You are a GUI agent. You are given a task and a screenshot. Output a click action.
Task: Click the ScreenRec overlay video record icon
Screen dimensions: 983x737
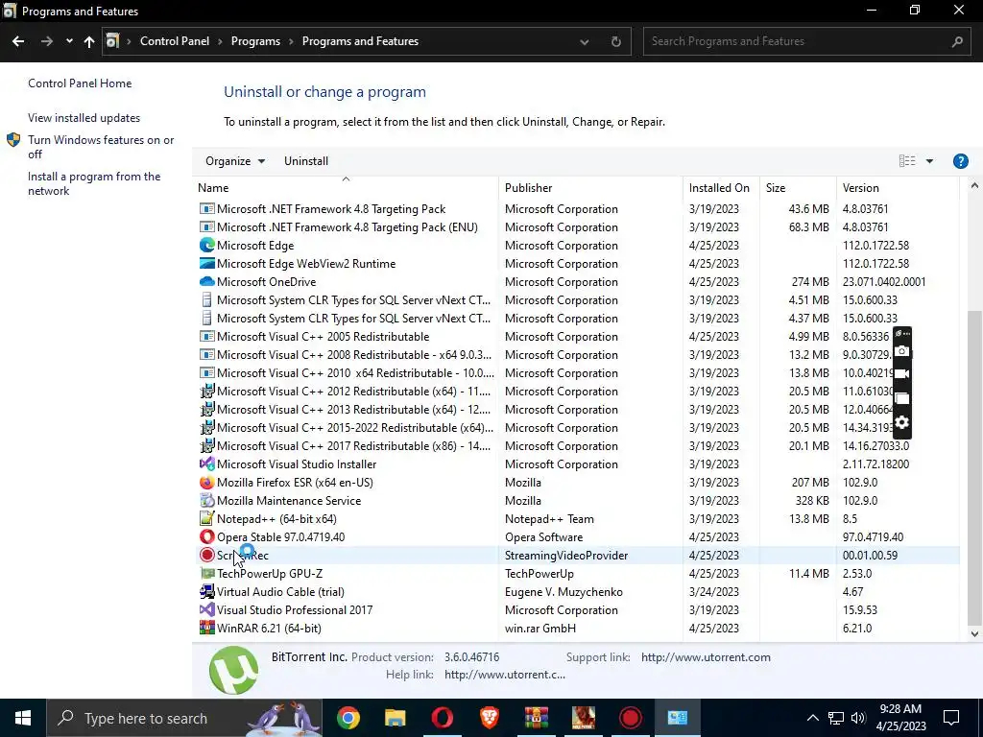click(901, 374)
